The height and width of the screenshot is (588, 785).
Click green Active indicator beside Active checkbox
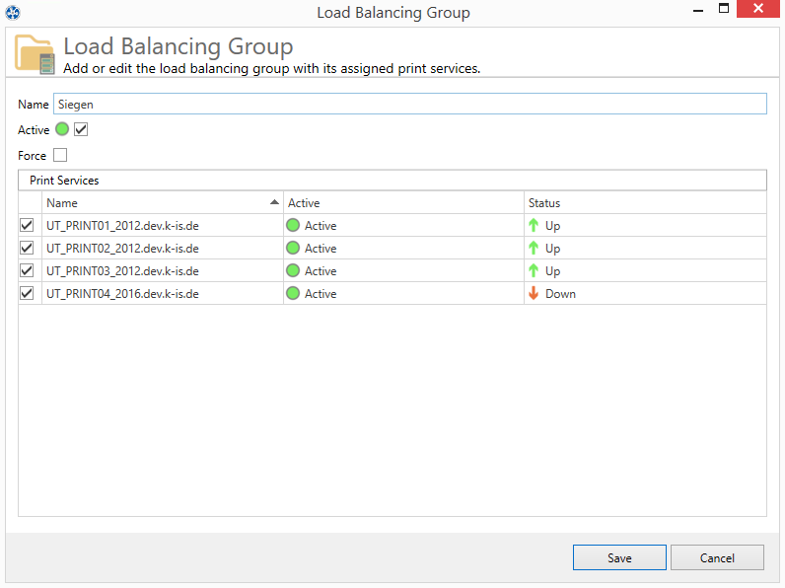tap(62, 129)
